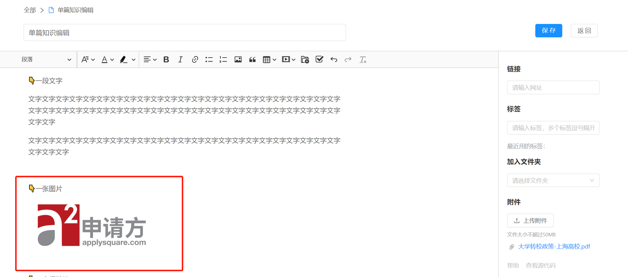628x277 pixels.
Task: Click the paperclip icon beside the PDF
Action: [x=512, y=247]
